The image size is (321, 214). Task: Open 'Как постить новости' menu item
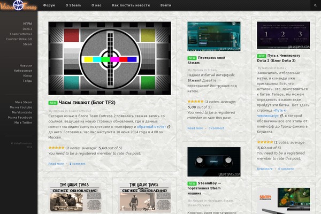point(131,5)
